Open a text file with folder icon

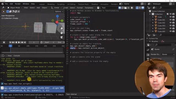[x=125, y=8]
